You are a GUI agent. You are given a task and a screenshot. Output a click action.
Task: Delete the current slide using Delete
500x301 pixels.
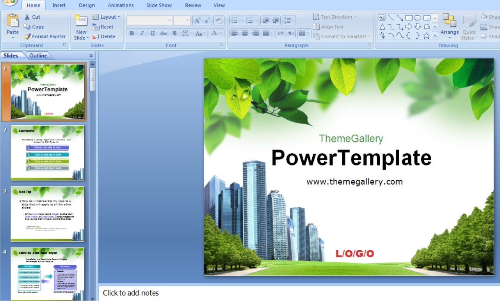104,36
